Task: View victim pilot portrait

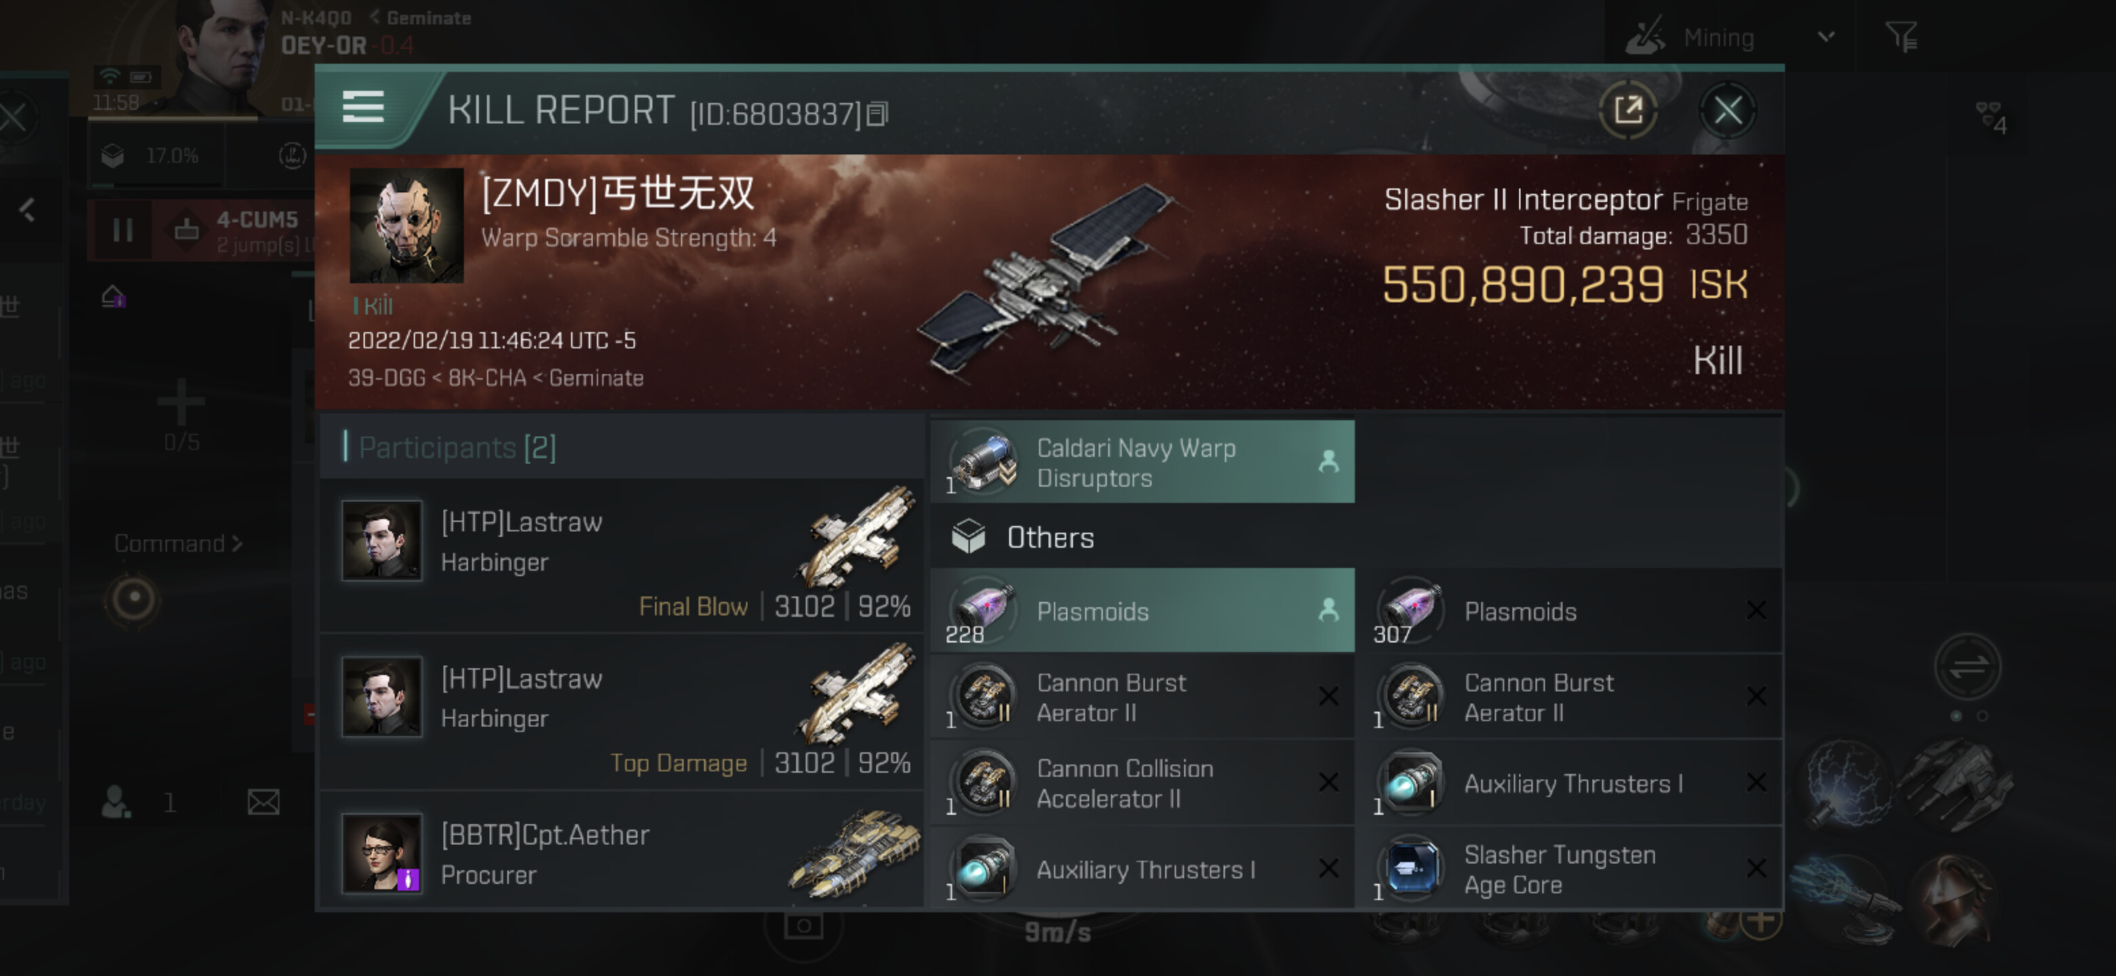Action: 407,226
